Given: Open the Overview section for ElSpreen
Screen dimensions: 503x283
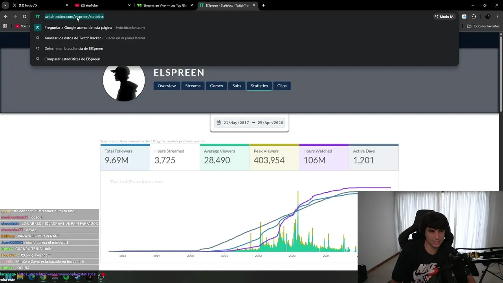Looking at the screenshot, I should point(167,86).
